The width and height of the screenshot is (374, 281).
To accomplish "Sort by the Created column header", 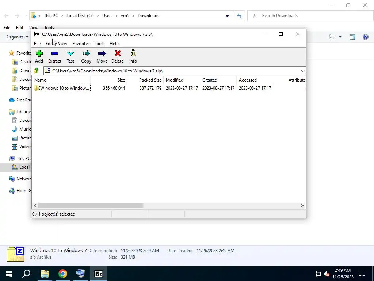I will (218, 80).
